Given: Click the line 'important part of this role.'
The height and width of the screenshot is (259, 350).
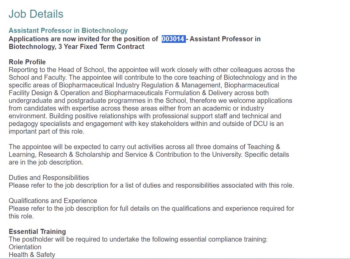Looking at the screenshot, I should click(46, 131).
